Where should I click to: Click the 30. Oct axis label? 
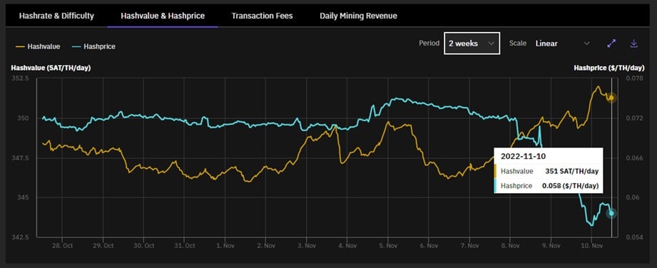tap(143, 245)
